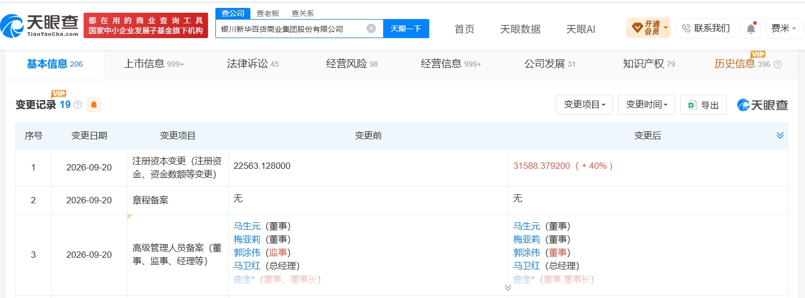Open 梅亚莉 link in the 变更后 column
805x298 pixels.
click(527, 239)
